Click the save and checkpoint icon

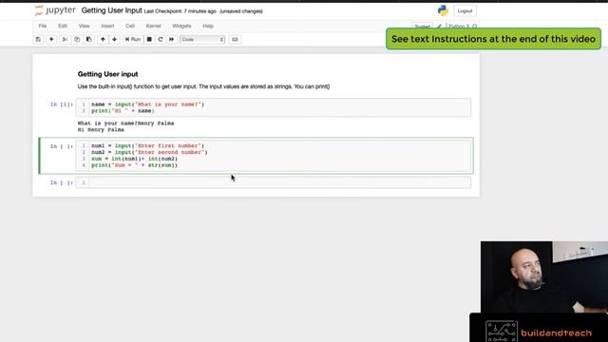[38, 40]
